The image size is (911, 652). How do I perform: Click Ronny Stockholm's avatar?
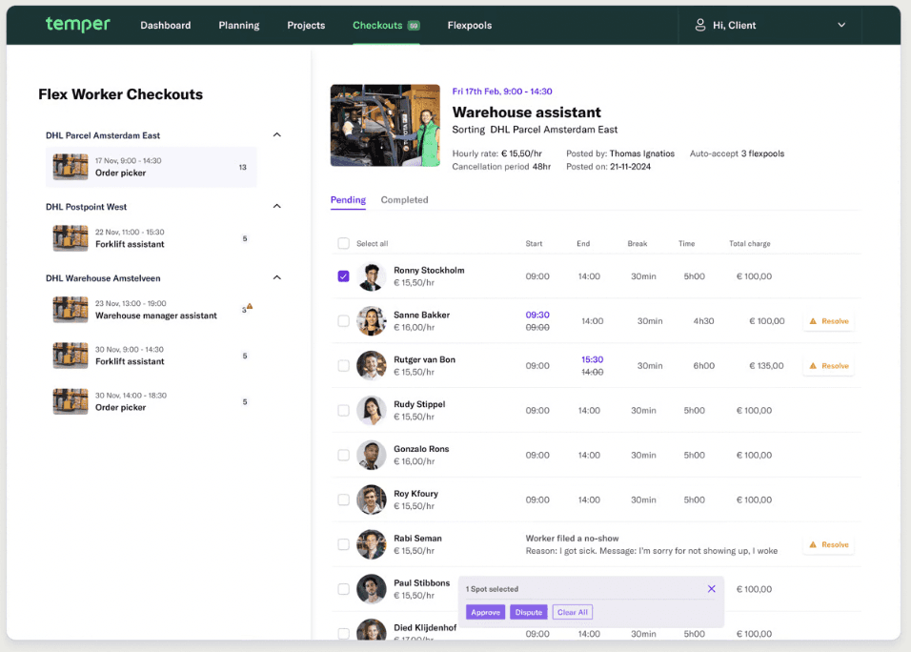click(372, 276)
